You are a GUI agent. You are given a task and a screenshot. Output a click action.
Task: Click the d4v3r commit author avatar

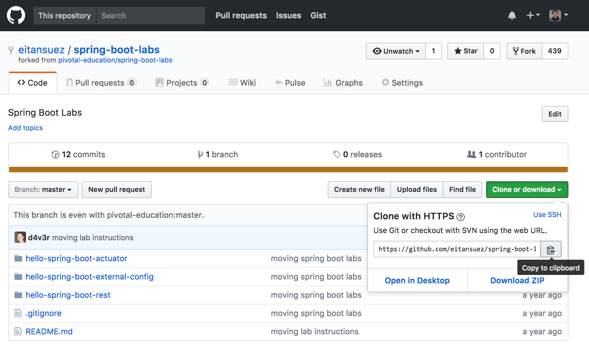click(20, 237)
